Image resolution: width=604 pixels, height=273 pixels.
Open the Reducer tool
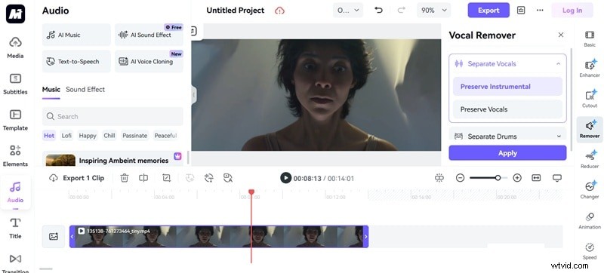click(590, 160)
